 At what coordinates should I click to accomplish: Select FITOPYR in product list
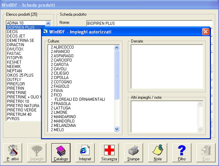pyautogui.click(x=24, y=58)
